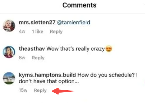Select the 'Wow that's really crazy' comment text
This screenshot has height=103, width=145.
tap(76, 49)
